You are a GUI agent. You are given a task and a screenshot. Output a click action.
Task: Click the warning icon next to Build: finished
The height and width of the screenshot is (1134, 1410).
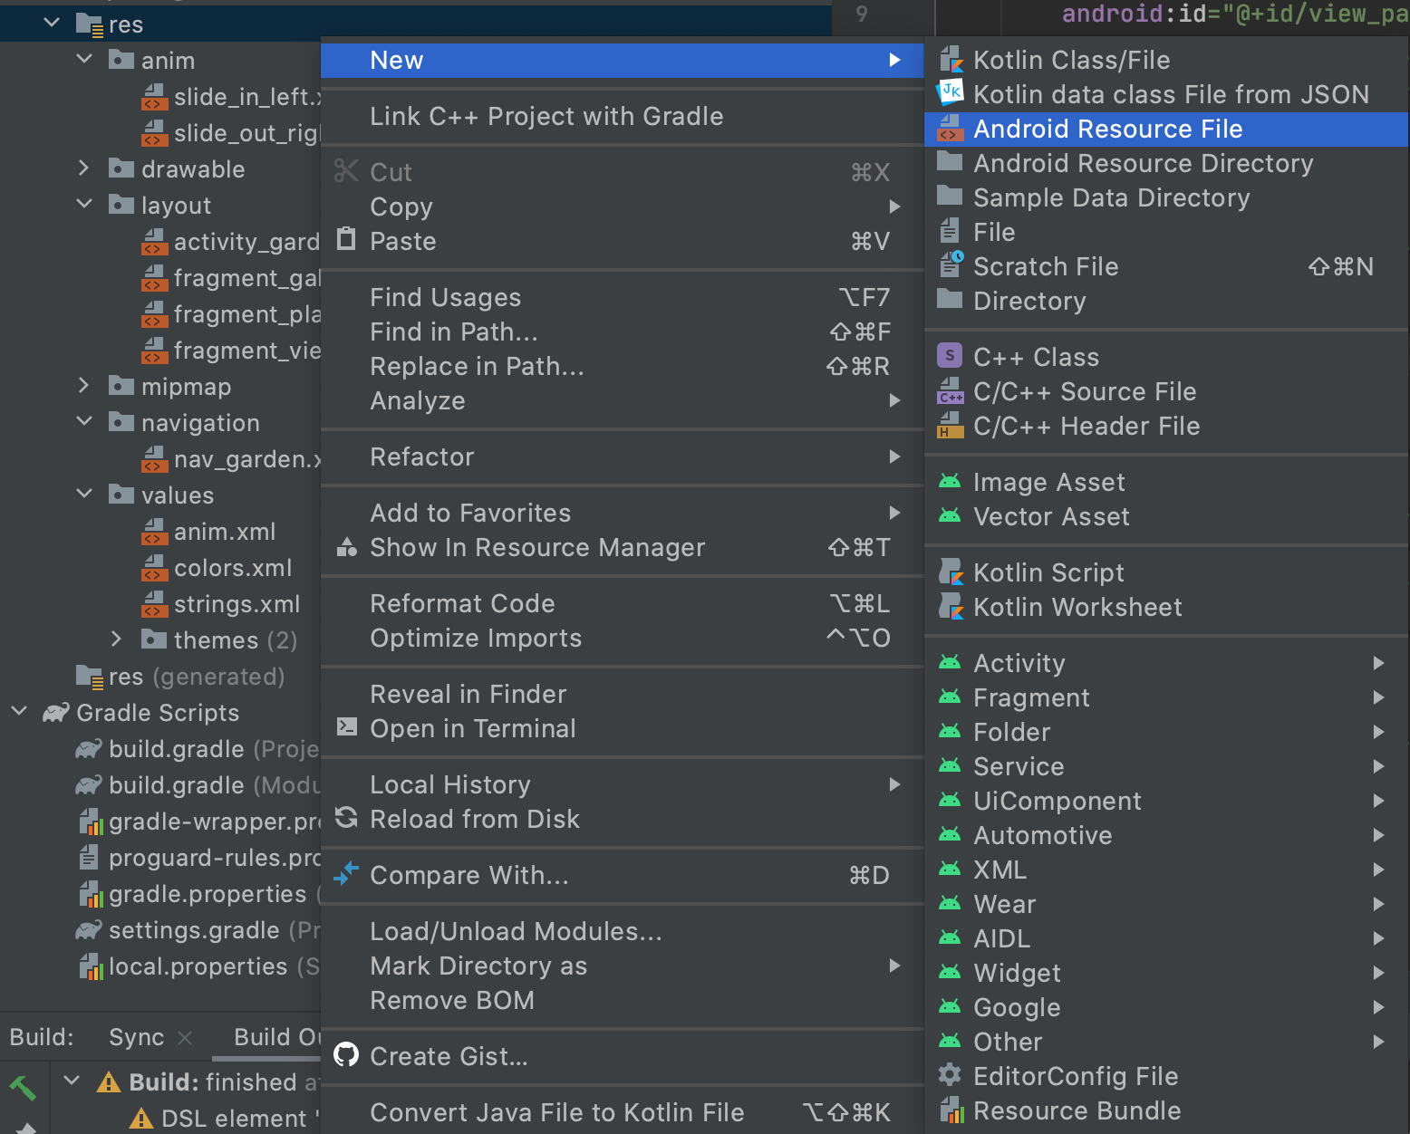109,1082
